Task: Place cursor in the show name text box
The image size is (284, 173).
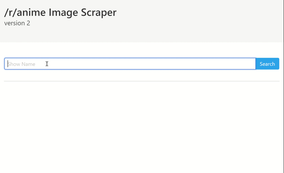Action: tap(130, 64)
